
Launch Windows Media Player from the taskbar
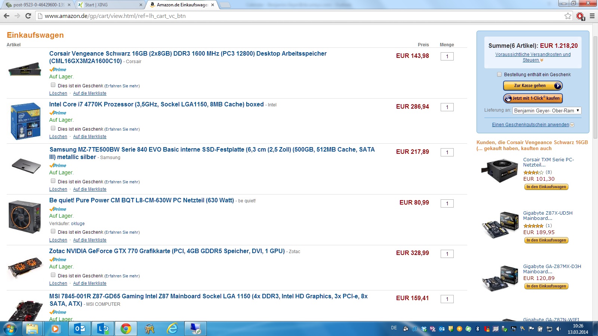(x=55, y=329)
